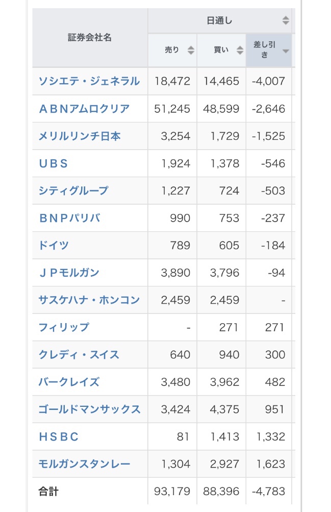Open サスケハナ・ホンコン link

pyautogui.click(x=89, y=300)
